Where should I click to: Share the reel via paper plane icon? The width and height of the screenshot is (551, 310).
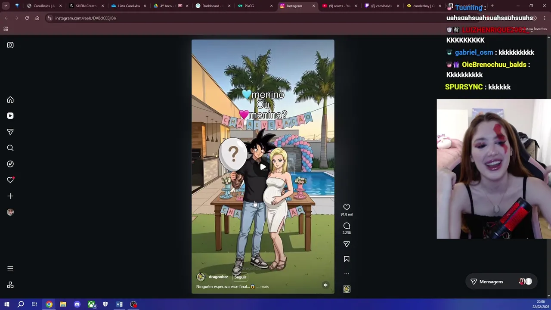coord(347,244)
